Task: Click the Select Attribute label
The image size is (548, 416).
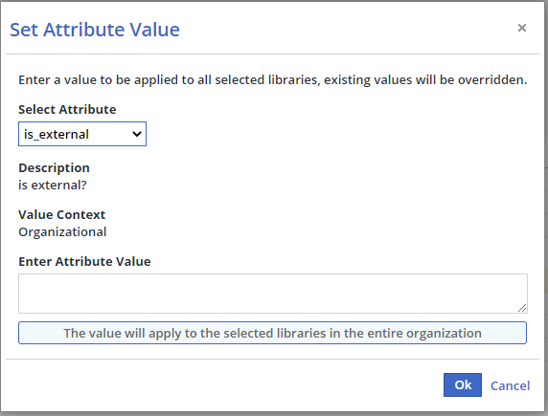Action: coord(67,110)
